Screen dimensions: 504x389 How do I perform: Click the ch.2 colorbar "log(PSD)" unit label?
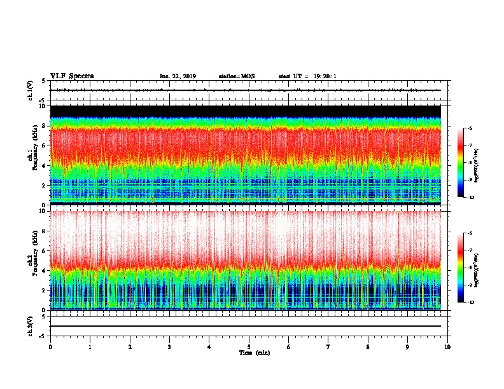pyautogui.click(x=477, y=271)
